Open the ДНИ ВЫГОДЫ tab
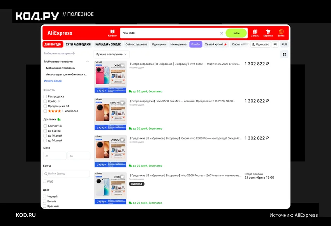This screenshot has width=331, height=226. pos(53,44)
